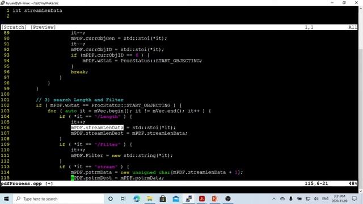Image resolution: width=363 pixels, height=204 pixels.
Task: Click line number 100
Action: [5, 94]
